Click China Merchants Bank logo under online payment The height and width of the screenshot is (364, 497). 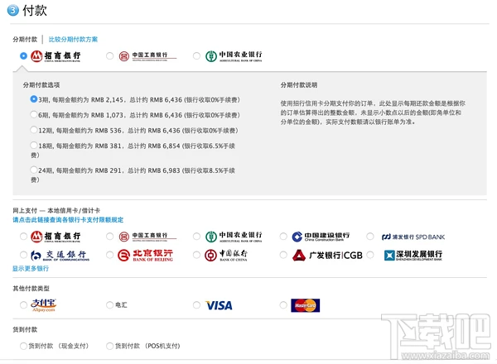[55, 237]
